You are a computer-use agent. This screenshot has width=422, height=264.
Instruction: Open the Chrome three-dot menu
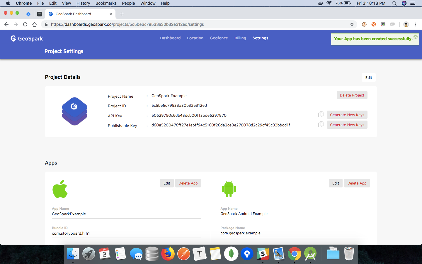click(x=416, y=24)
